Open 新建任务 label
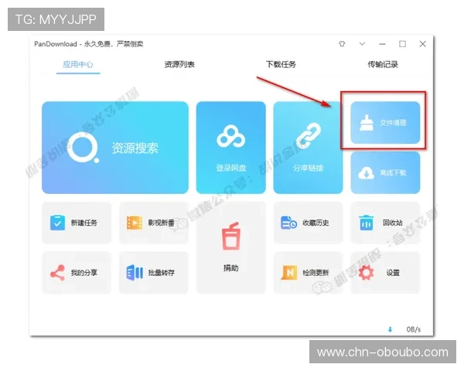This screenshot has height=371, width=464. click(x=84, y=223)
